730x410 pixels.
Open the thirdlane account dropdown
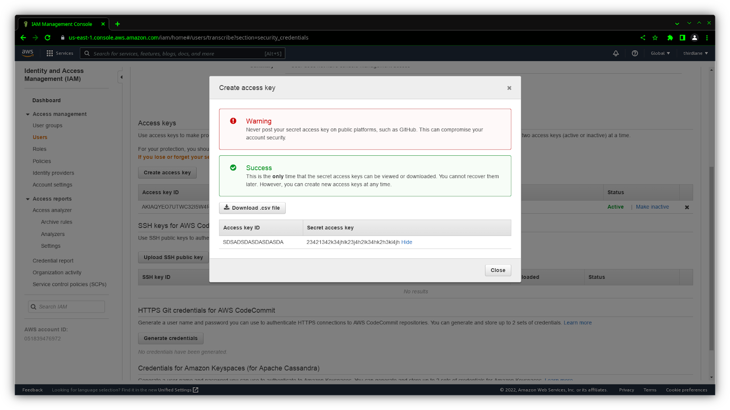(695, 53)
